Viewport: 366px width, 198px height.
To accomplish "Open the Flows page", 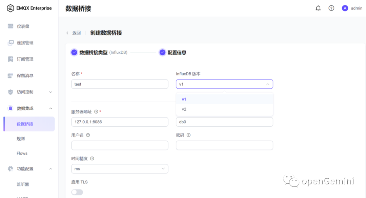I will 22,153.
